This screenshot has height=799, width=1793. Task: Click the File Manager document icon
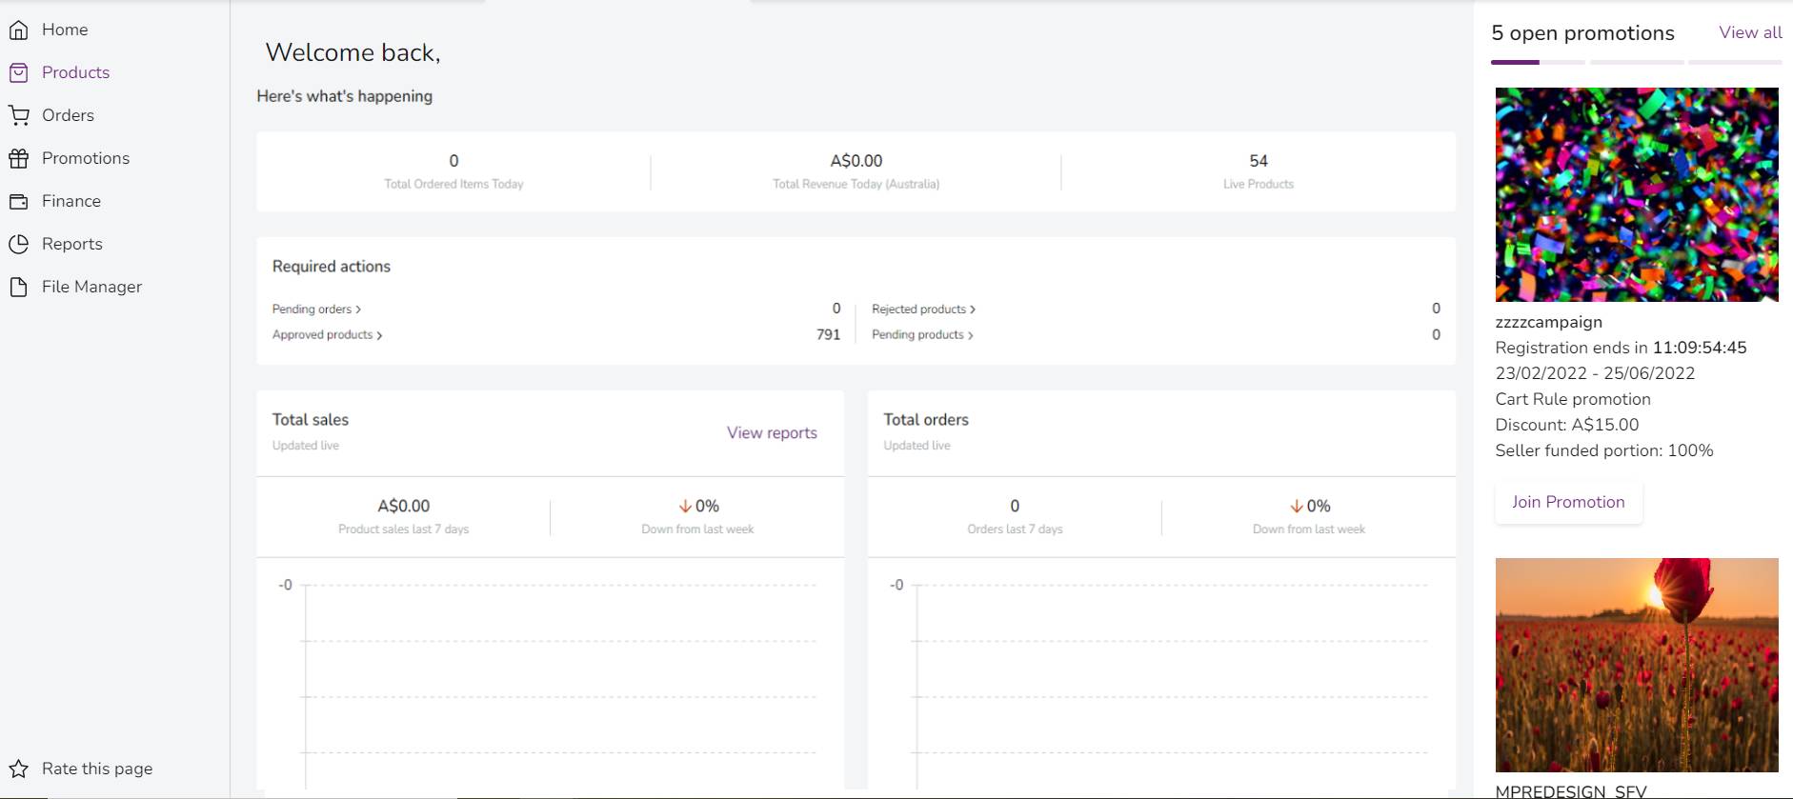point(18,288)
